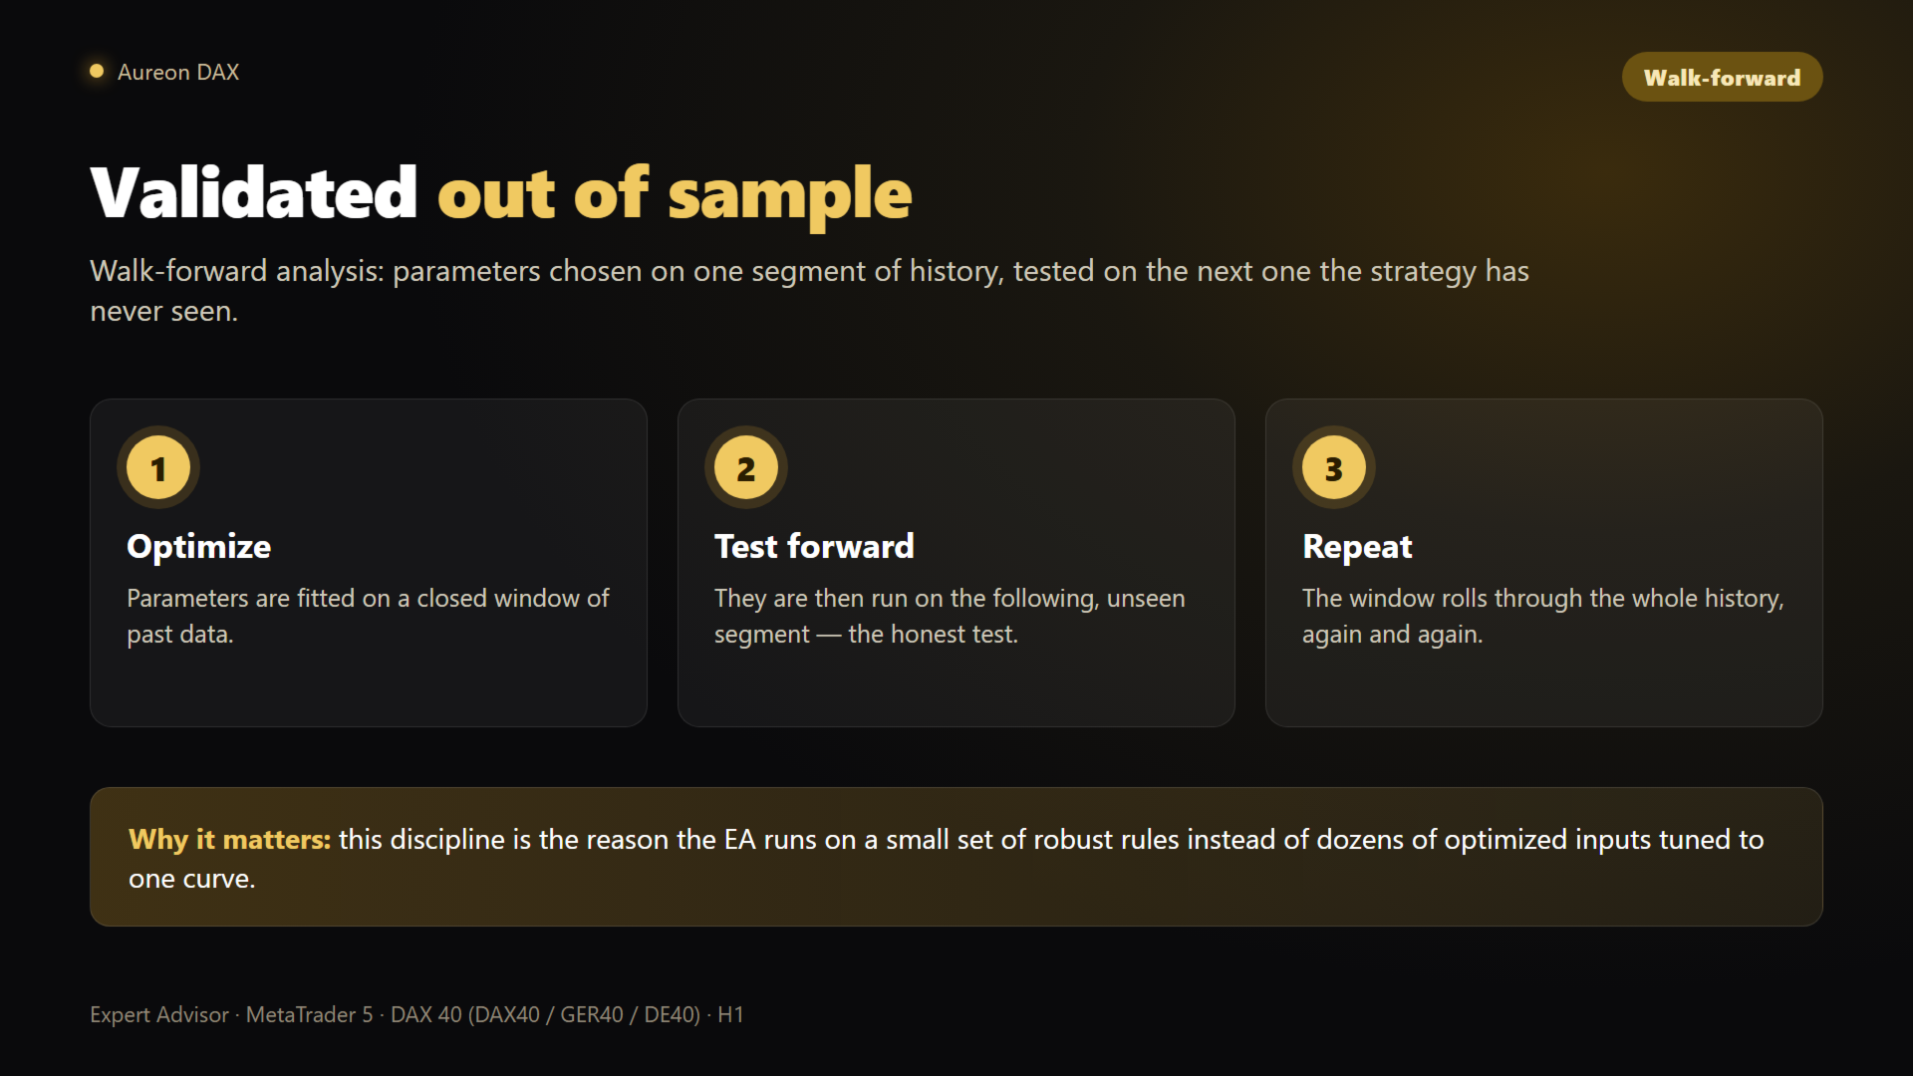Viewport: 1913px width, 1076px height.
Task: Click the 'Validated out of sample' title
Action: pyautogui.click(x=501, y=193)
